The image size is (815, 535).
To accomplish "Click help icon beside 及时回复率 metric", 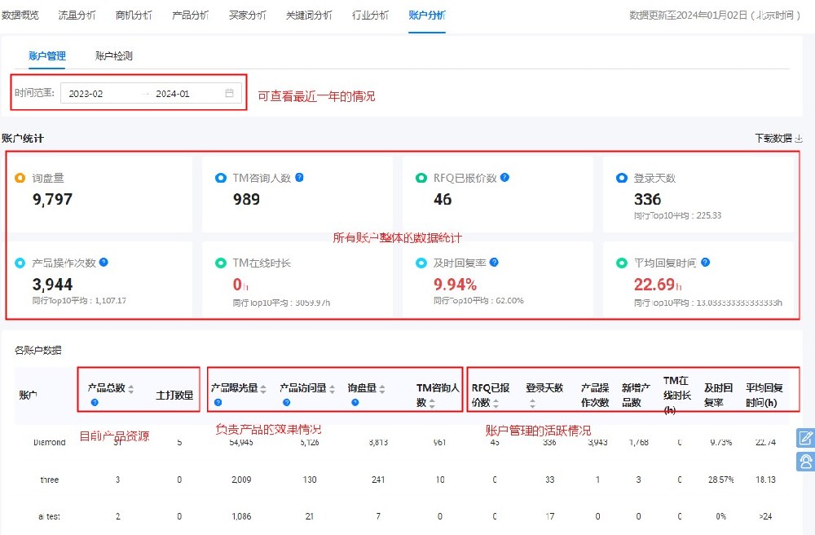I will (x=496, y=263).
